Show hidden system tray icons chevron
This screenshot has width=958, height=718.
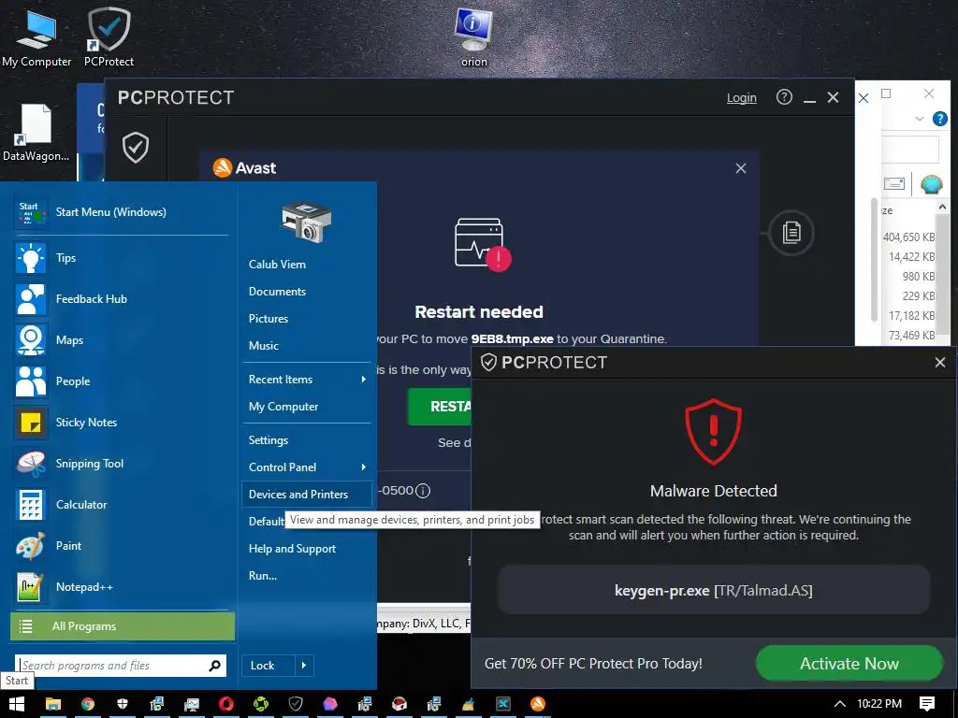click(x=840, y=704)
